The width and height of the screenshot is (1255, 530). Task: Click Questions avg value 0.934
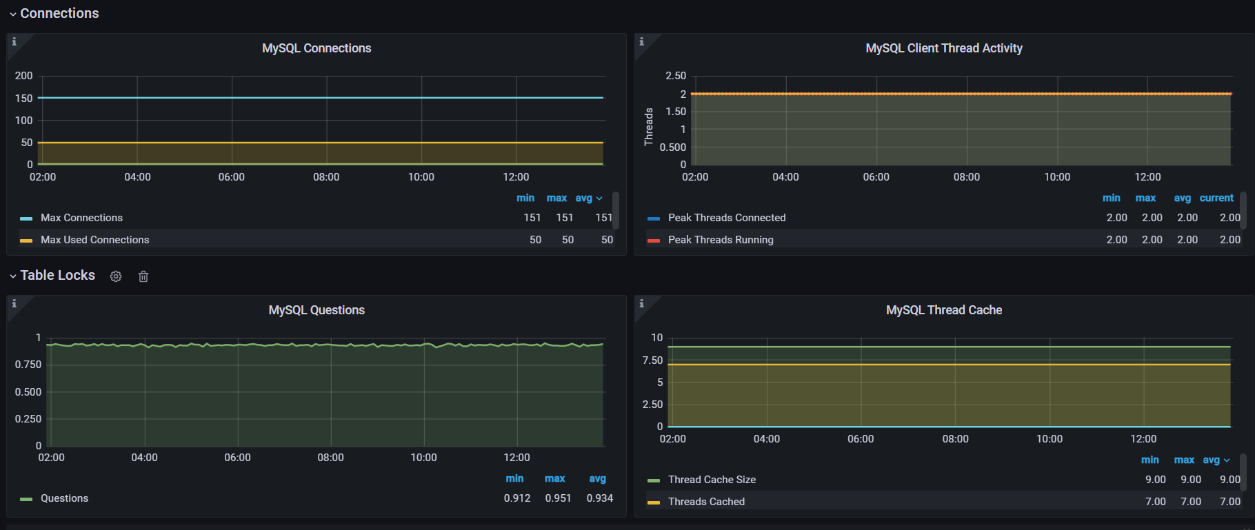[x=600, y=498]
